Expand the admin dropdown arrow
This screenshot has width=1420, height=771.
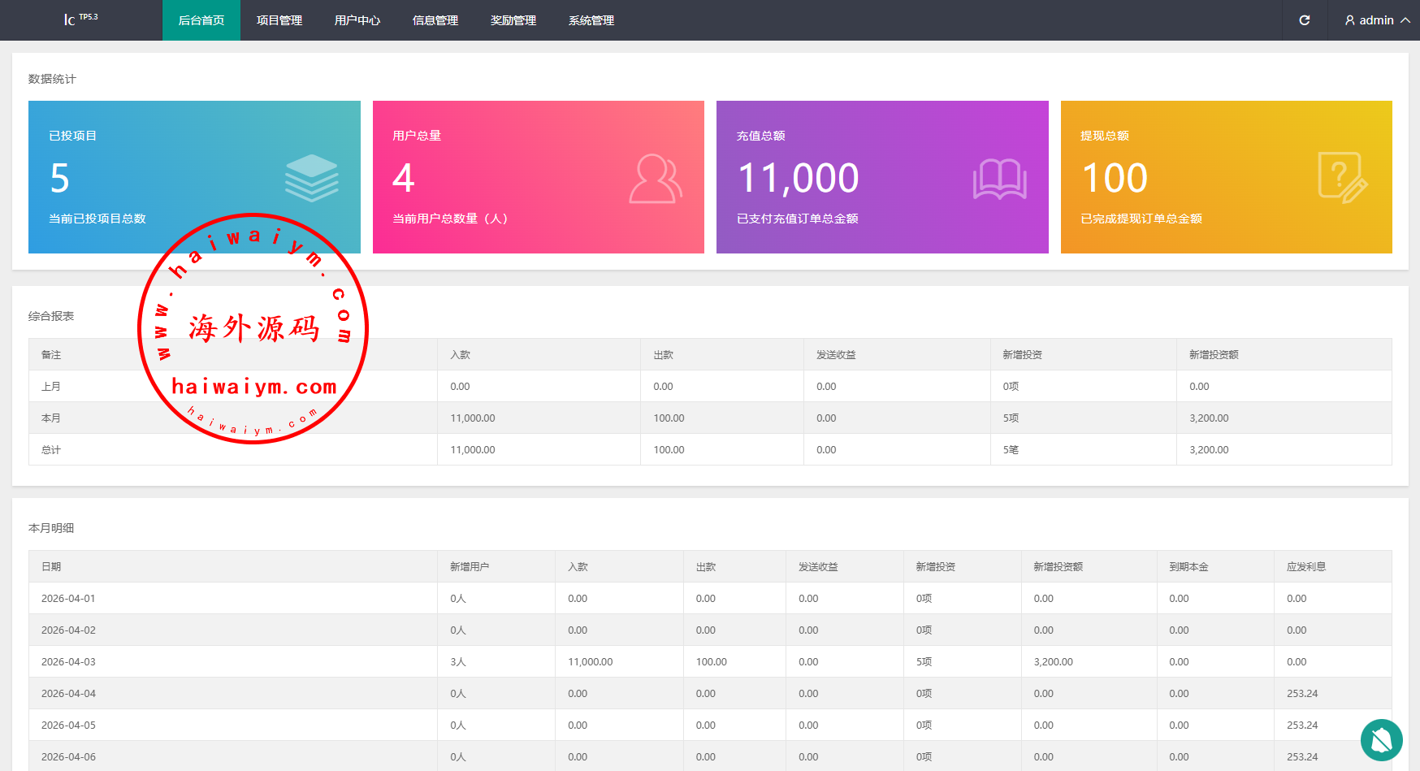[1405, 20]
